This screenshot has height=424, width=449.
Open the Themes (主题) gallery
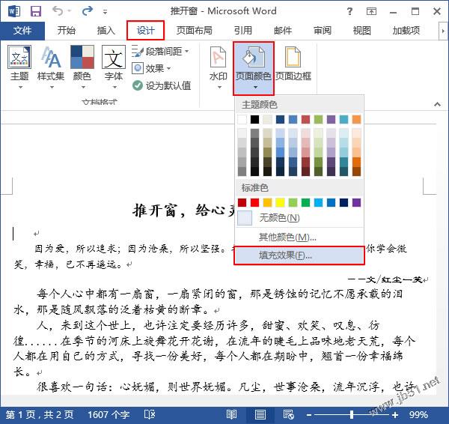19,64
